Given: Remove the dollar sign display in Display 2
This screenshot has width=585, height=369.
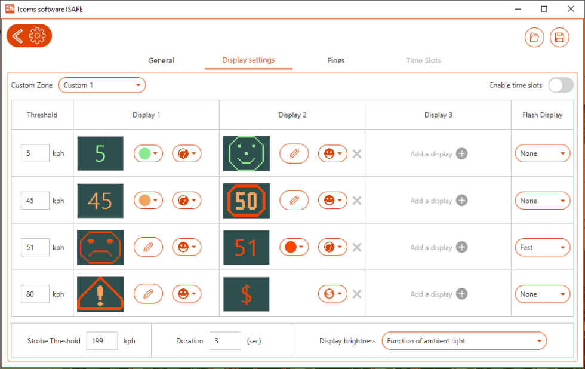Looking at the screenshot, I should point(357,294).
